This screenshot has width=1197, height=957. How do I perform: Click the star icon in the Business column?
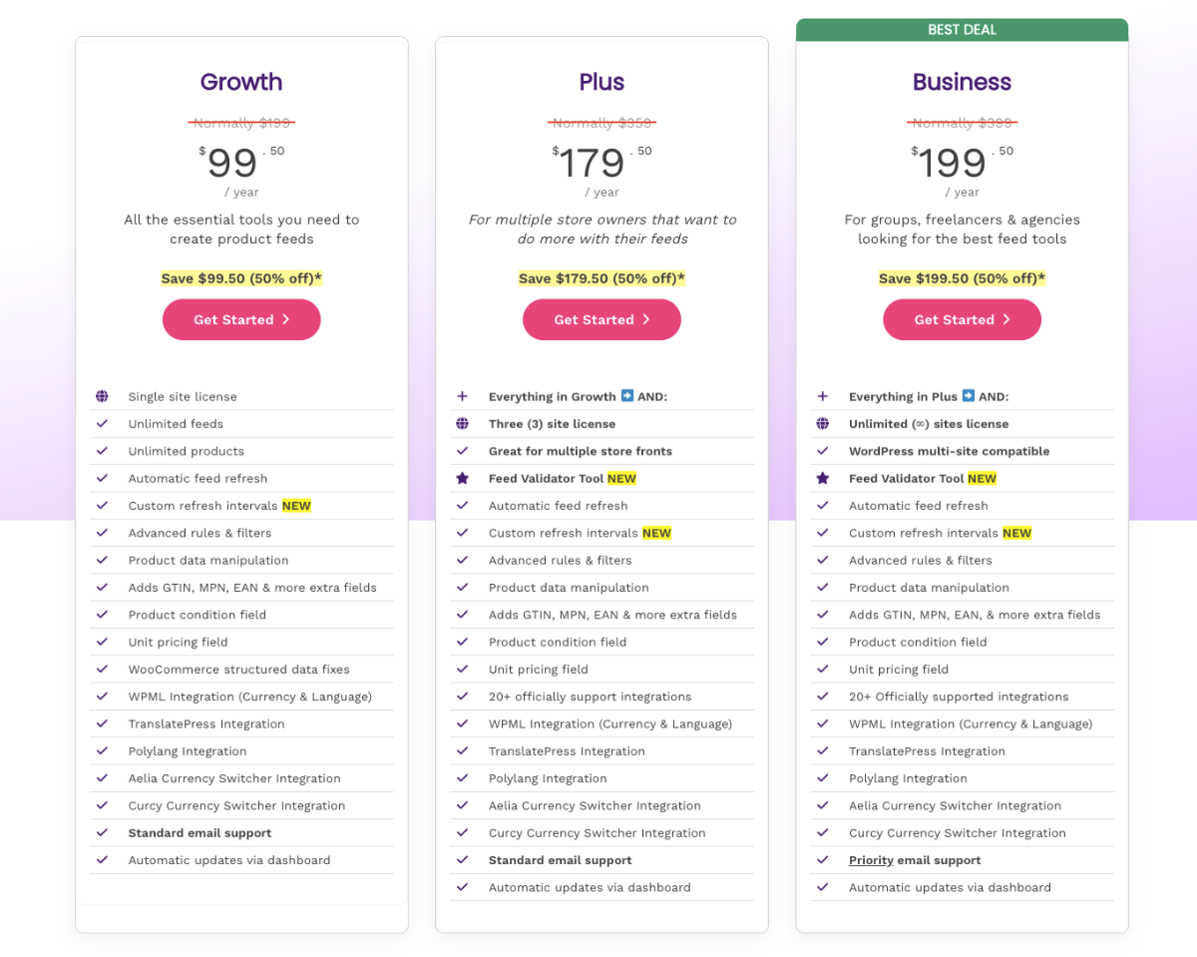pos(822,478)
